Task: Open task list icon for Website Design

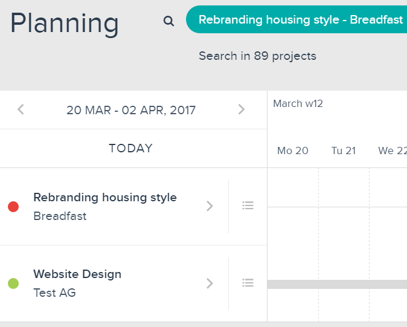Action: (x=248, y=283)
